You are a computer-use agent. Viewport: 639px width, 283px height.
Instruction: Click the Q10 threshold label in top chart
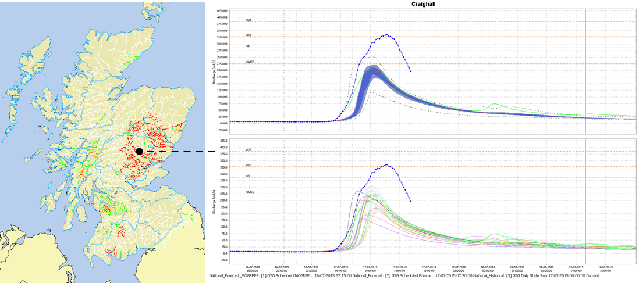[248, 35]
